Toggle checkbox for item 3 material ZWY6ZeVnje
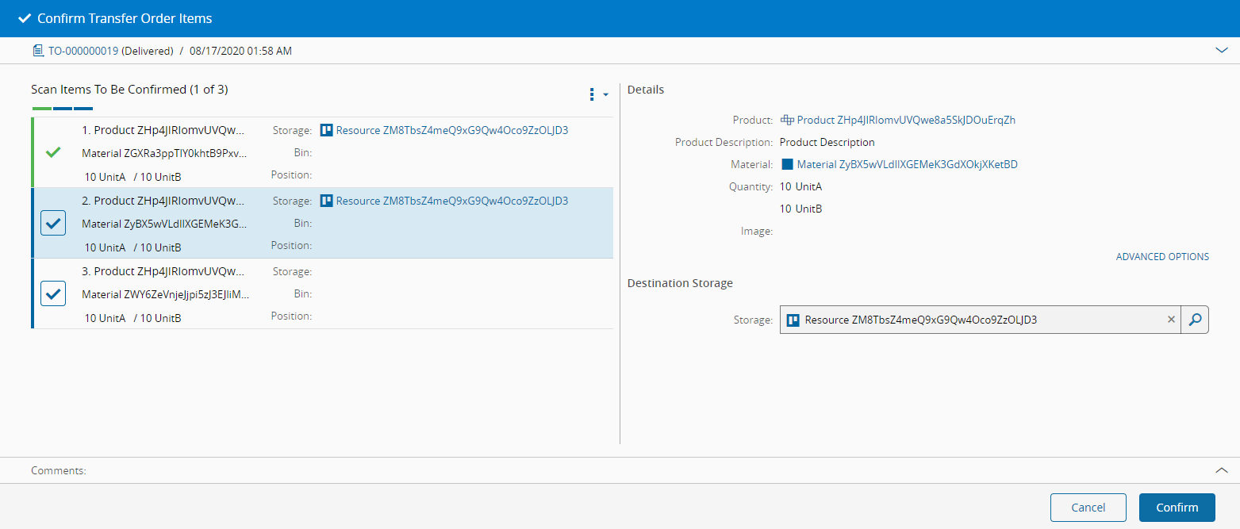The height and width of the screenshot is (529, 1240). [x=53, y=294]
